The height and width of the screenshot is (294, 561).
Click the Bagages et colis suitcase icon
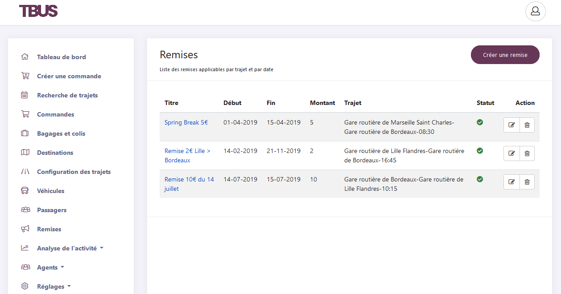(x=25, y=133)
